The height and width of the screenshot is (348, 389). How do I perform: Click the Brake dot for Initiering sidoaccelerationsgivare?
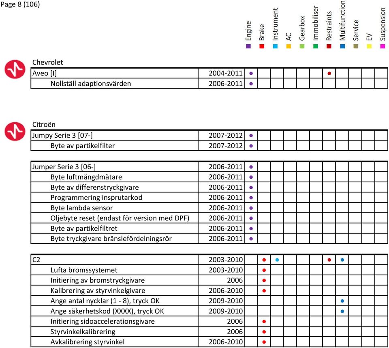point(264,322)
